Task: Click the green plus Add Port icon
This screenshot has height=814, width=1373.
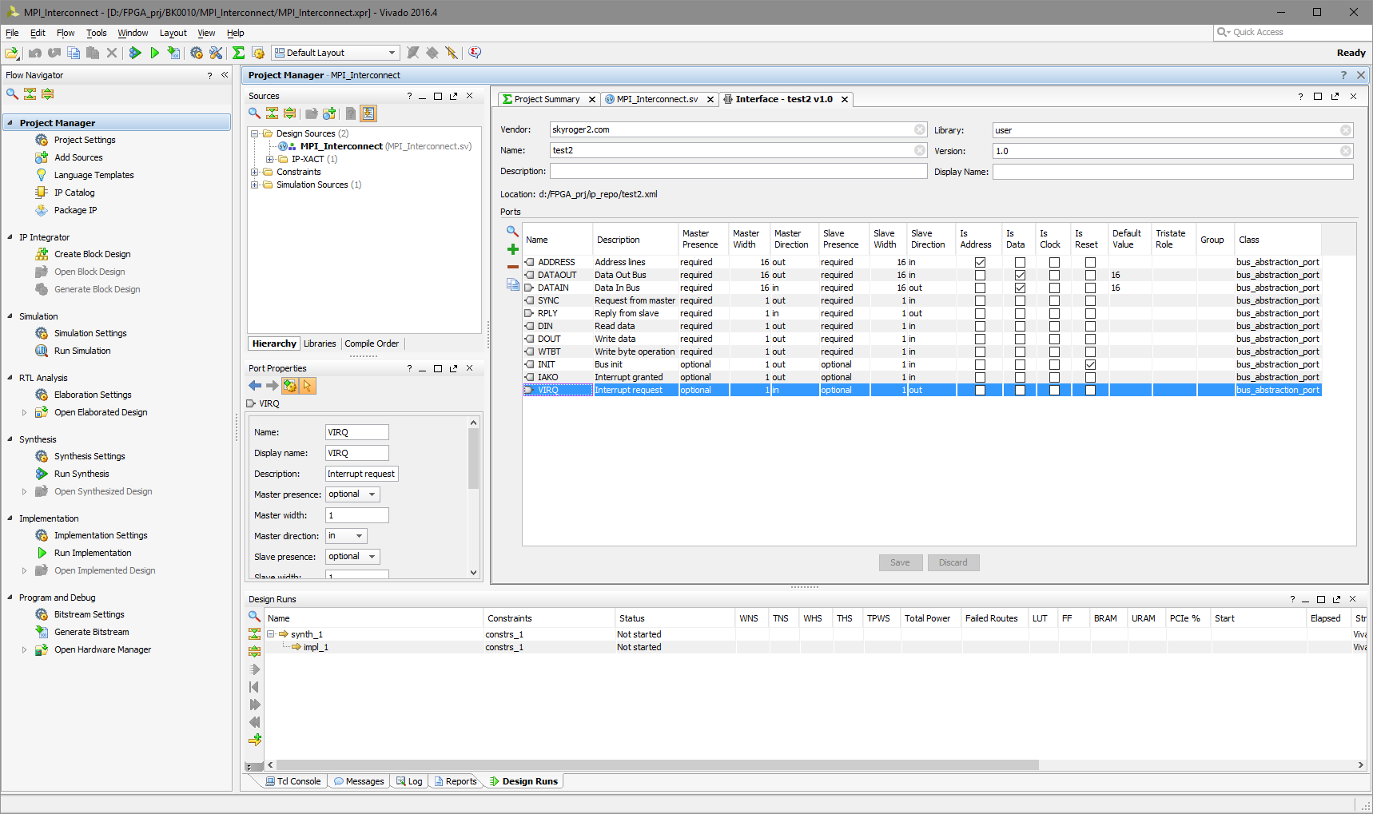Action: [513, 249]
